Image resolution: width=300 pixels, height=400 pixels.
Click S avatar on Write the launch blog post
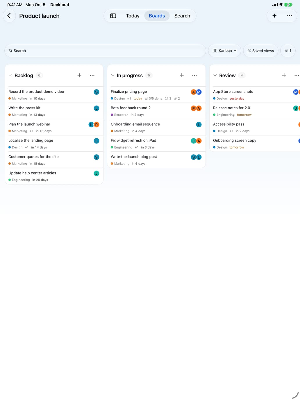193,157
